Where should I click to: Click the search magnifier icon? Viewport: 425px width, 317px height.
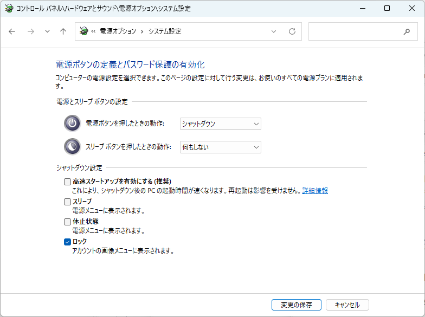point(407,31)
